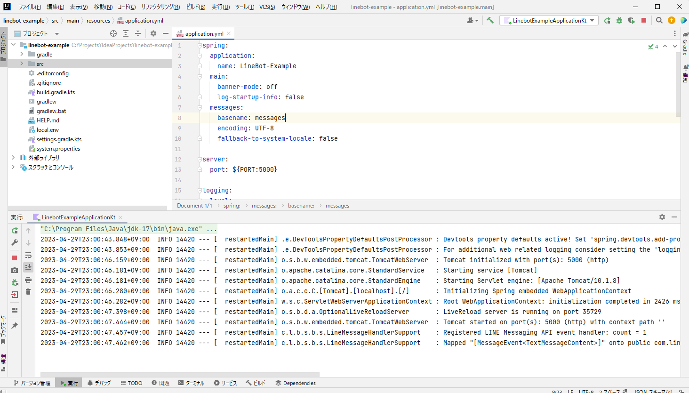
Task: Open the ヘルプ(H) menu
Action: pyautogui.click(x=326, y=7)
